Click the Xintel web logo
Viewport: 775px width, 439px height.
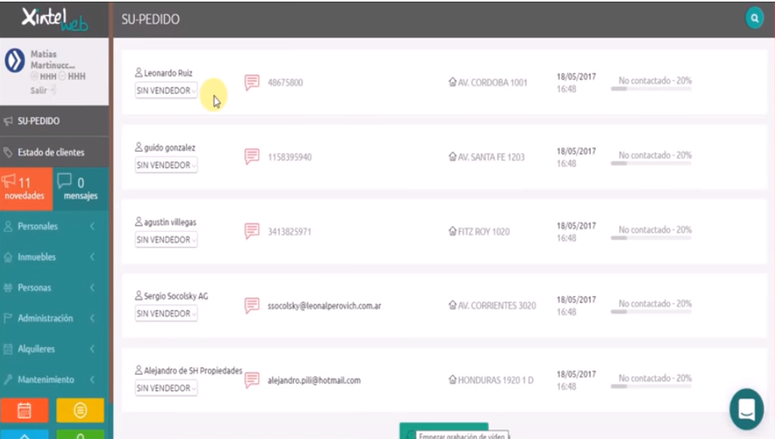point(55,18)
